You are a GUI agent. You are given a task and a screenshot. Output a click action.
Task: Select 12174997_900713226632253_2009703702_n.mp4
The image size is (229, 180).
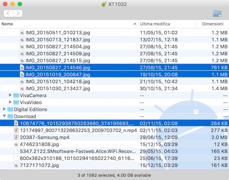tap(78, 130)
